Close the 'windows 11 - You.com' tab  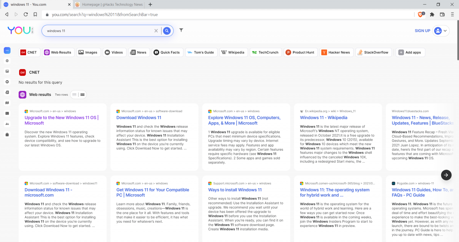pyautogui.click(x=69, y=4)
